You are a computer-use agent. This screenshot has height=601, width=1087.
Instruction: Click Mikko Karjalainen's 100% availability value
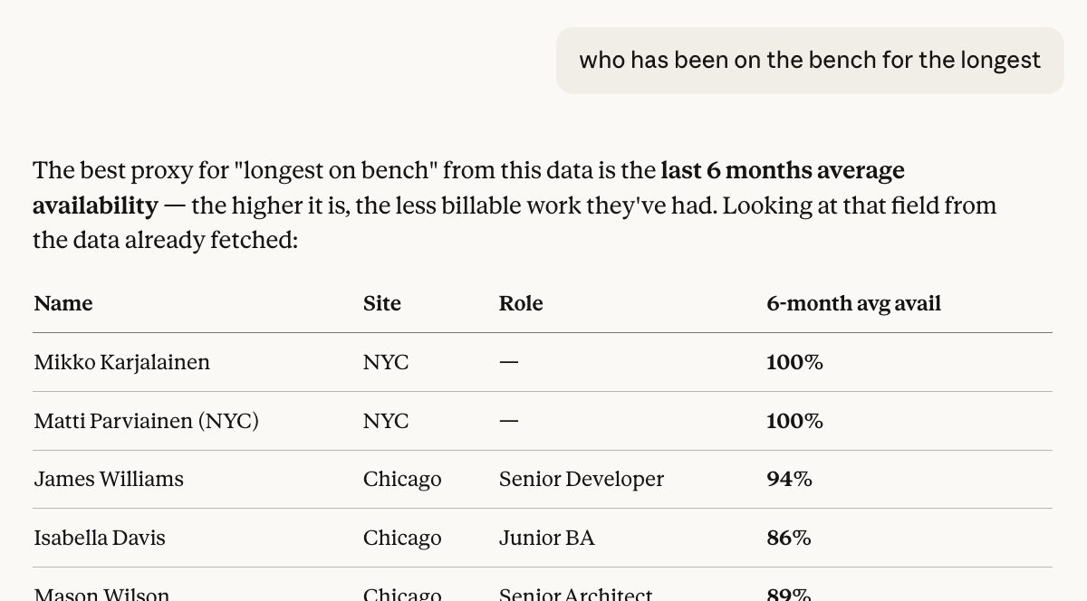click(x=794, y=362)
